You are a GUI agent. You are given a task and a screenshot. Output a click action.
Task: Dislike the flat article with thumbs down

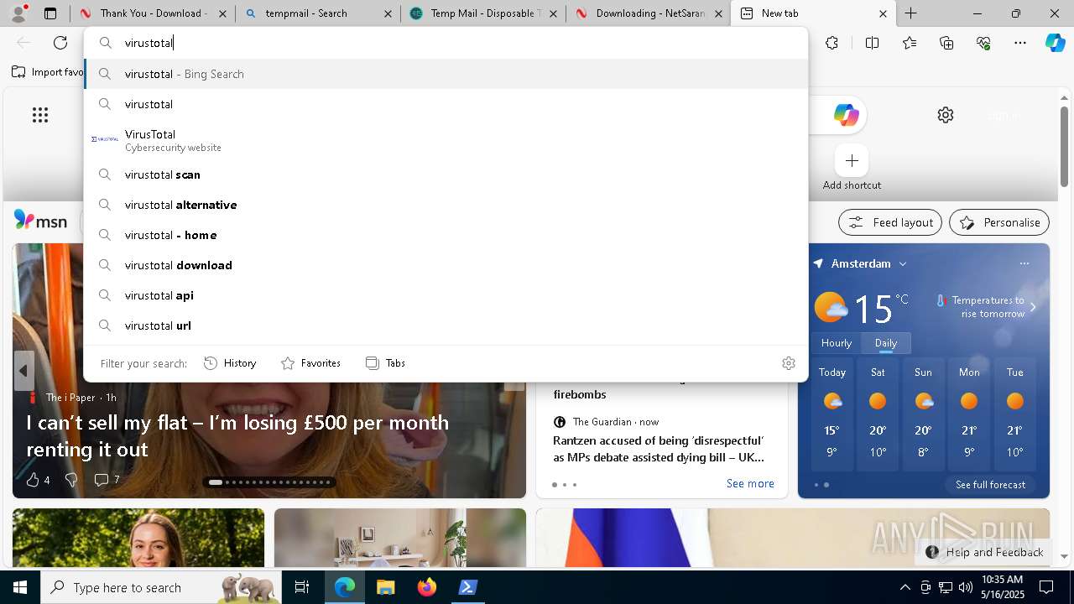click(x=71, y=480)
